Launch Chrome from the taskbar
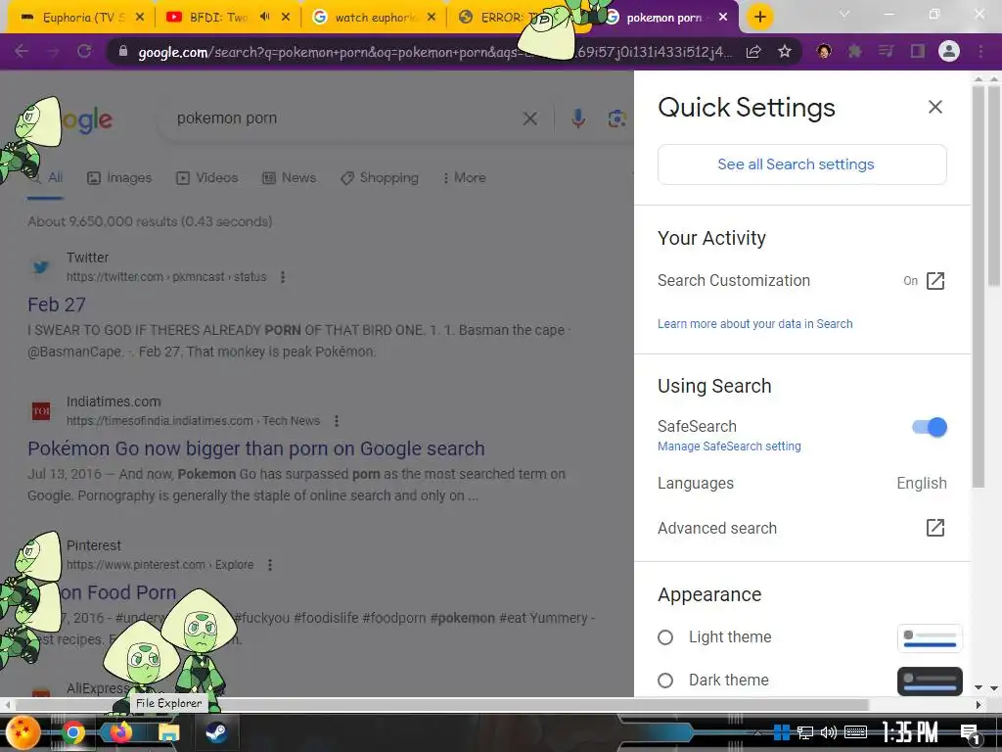This screenshot has height=752, width=1002. click(72, 732)
